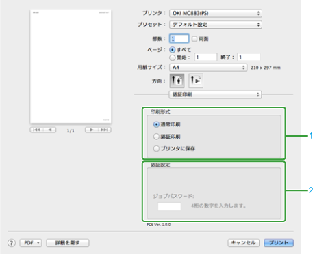The image size is (315, 254).
Task: Open the プリンタ OKI MC883(PS) dropdown
Action: point(216,13)
